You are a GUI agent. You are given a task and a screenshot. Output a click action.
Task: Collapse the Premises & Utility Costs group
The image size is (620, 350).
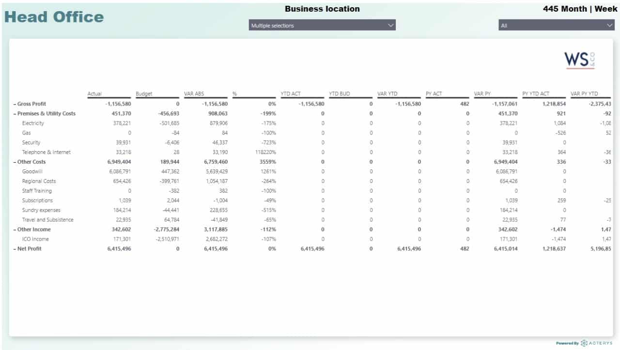click(x=15, y=114)
